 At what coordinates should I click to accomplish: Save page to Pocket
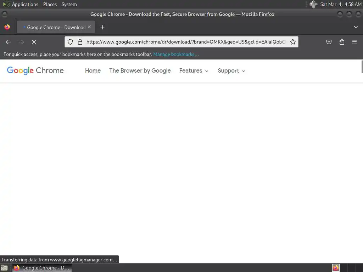pos(329,42)
